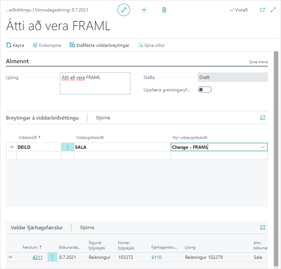Open entry number 4211 link
The image size is (281, 269).
click(37, 257)
